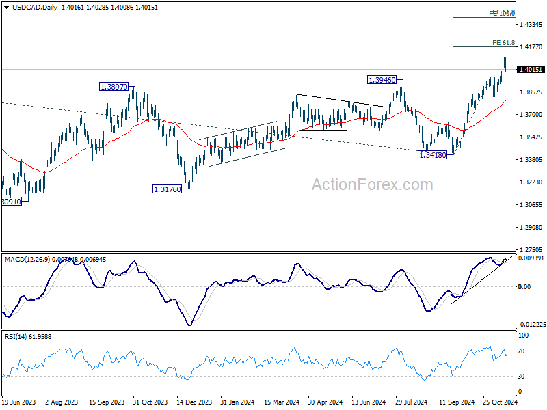Click the MACD 0.009391 scale value
Viewport: 547px width, 410px height.
tap(531, 258)
